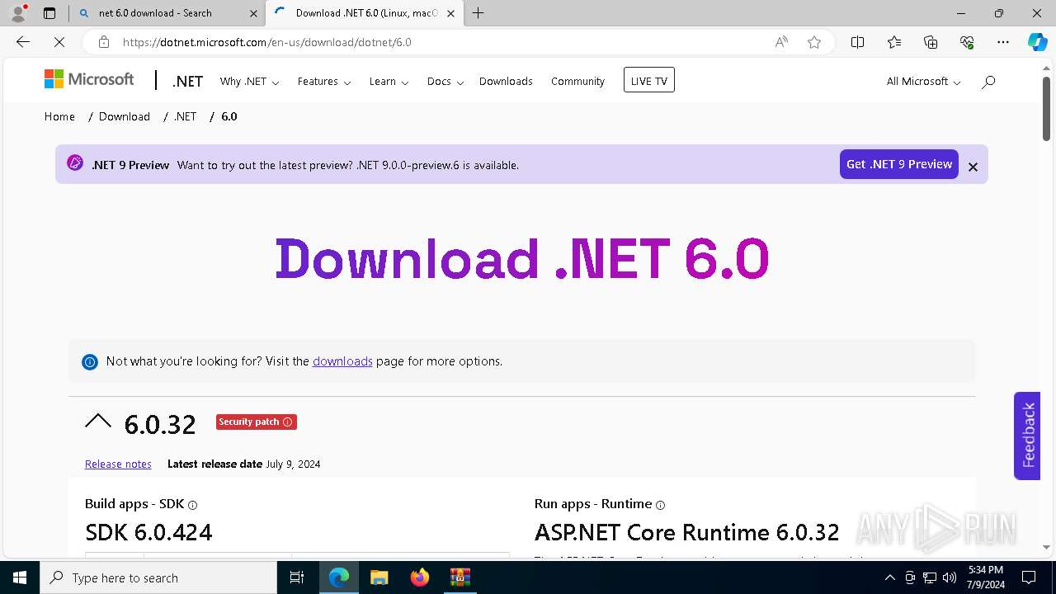Click the Security patch info badge

coord(257,422)
